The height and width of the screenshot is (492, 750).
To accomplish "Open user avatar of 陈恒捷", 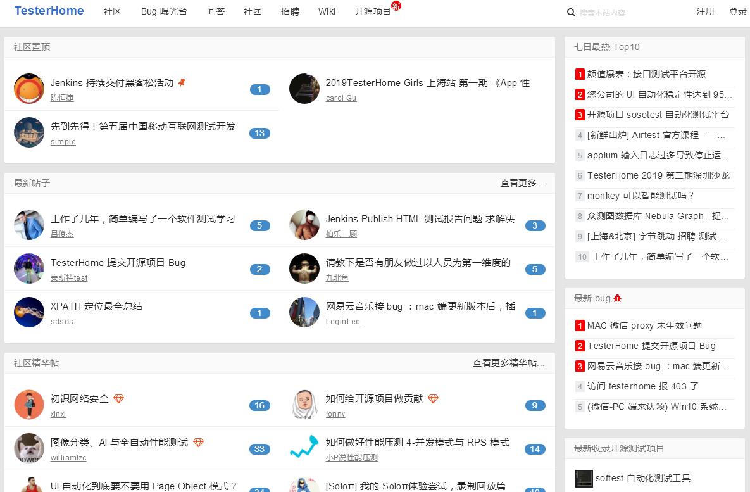I will click(x=29, y=89).
